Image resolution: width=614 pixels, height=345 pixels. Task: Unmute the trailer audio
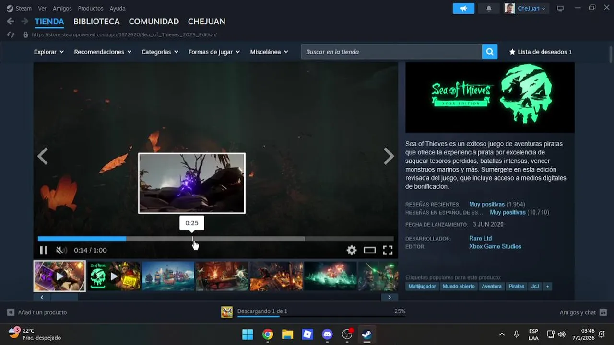point(61,250)
